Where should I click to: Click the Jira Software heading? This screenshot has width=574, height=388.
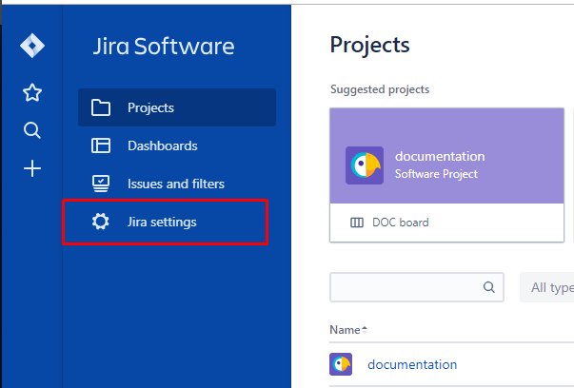point(163,47)
